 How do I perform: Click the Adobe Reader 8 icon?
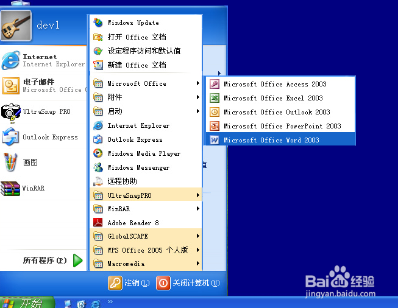pos(98,223)
